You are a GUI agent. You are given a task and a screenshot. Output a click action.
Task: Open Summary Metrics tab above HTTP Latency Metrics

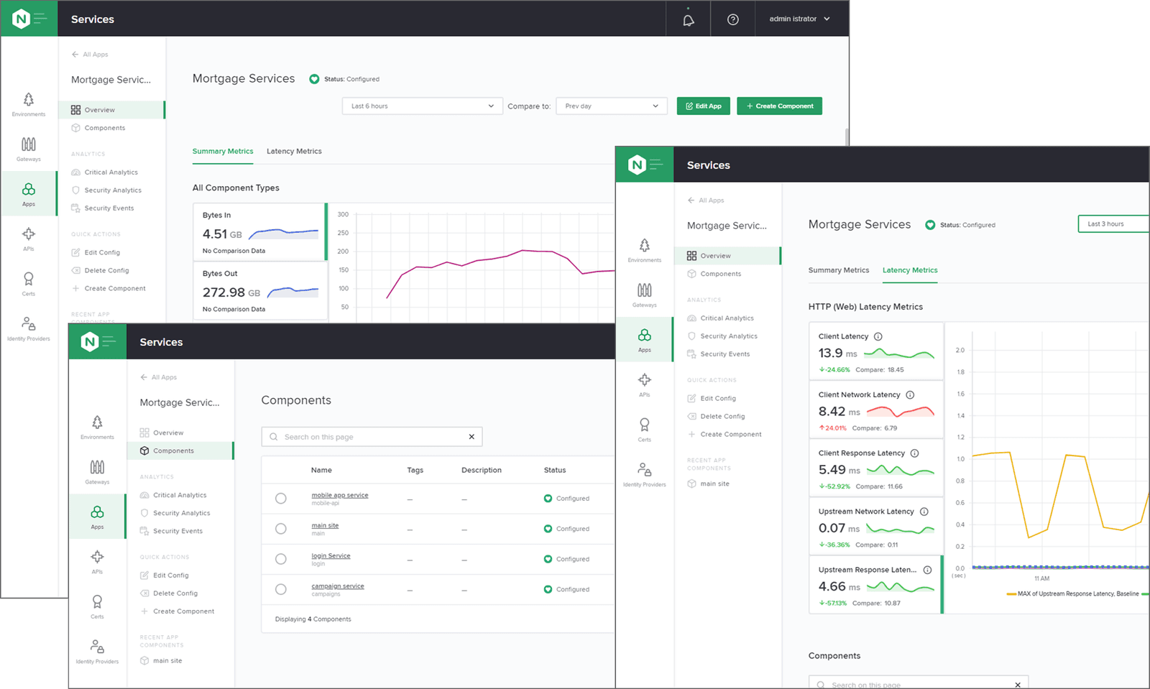(838, 270)
